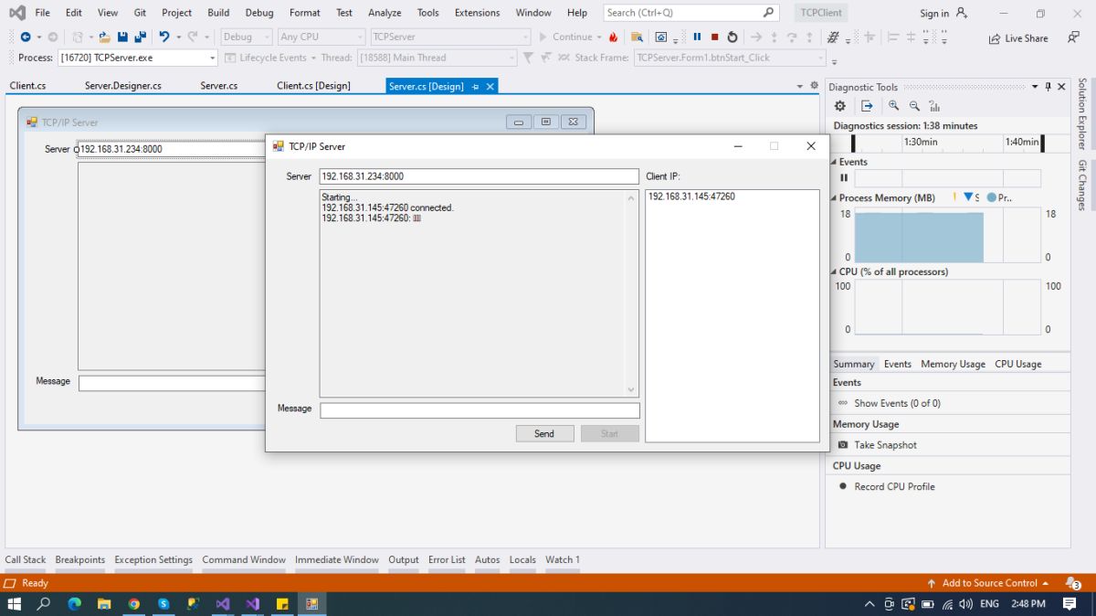The height and width of the screenshot is (616, 1096).
Task: Open the Extensions menu
Action: point(477,13)
